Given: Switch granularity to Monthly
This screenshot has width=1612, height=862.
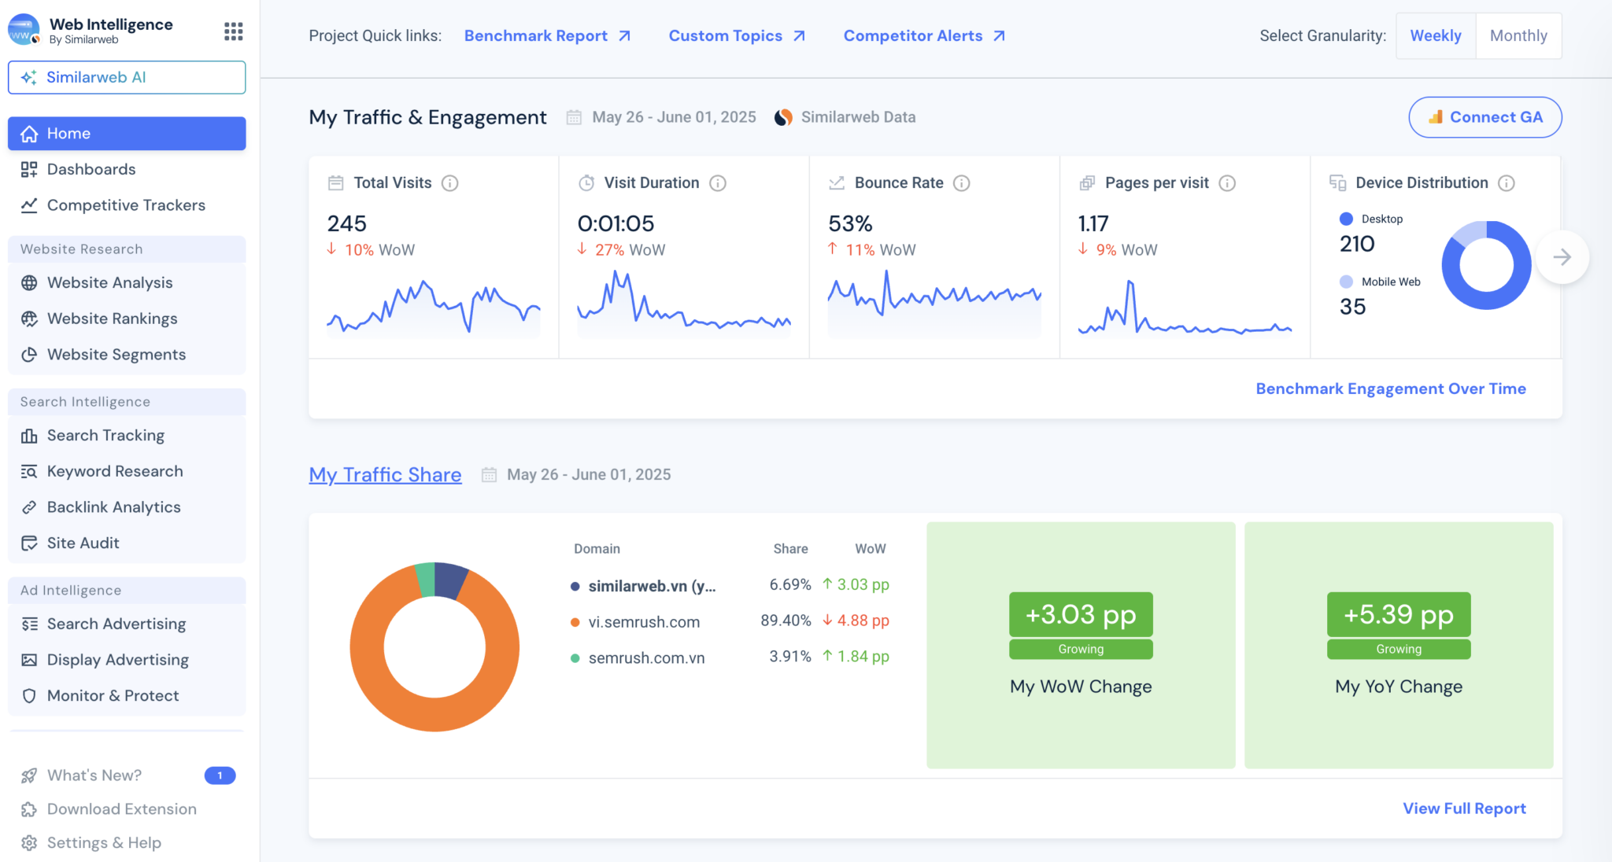Looking at the screenshot, I should tap(1518, 35).
